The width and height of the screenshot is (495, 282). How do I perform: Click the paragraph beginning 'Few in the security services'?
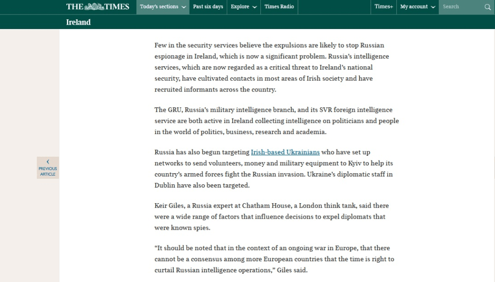coord(271,67)
